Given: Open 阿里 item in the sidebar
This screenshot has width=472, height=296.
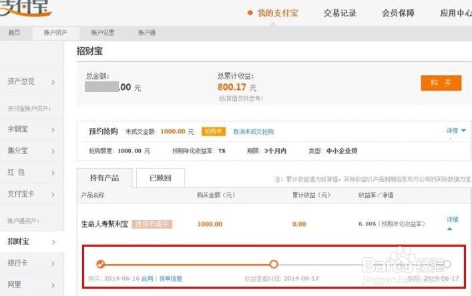Looking at the screenshot, I should (14, 284).
